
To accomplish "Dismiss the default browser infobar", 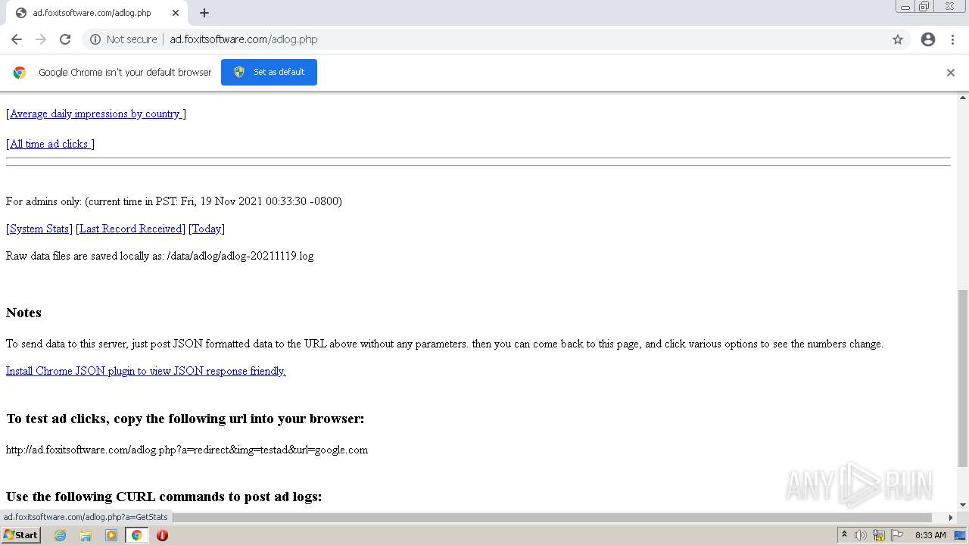I will (x=951, y=73).
